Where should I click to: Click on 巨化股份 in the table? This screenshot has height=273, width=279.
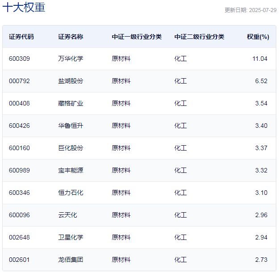71,148
